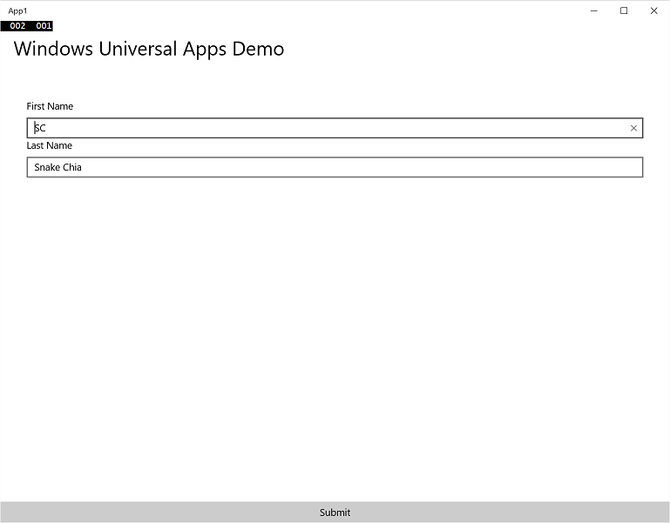This screenshot has width=670, height=523.
Task: Click into the First Name text box
Action: 335,128
